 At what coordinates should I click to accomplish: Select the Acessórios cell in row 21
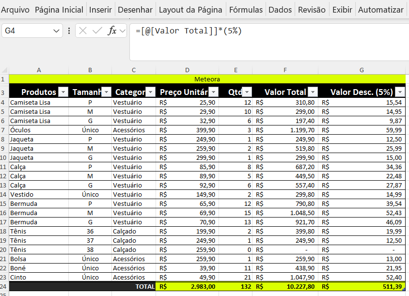point(134,259)
